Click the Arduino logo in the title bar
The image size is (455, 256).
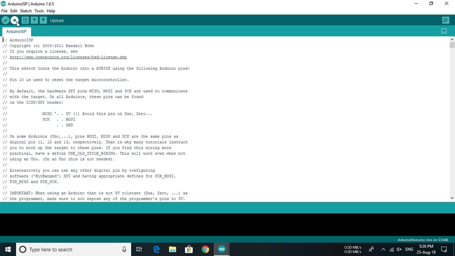point(3,3)
